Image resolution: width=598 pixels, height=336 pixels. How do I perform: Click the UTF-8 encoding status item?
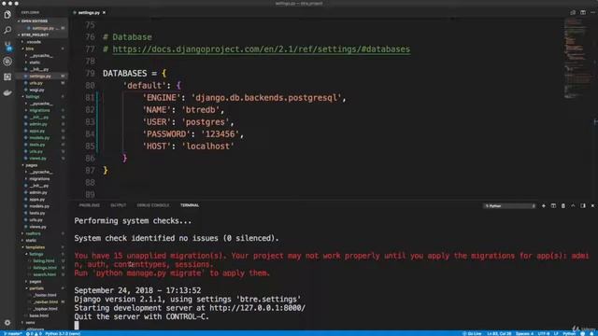[x=543, y=334]
